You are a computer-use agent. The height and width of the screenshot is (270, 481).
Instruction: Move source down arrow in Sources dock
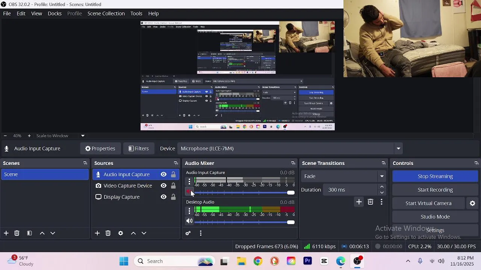pyautogui.click(x=144, y=233)
